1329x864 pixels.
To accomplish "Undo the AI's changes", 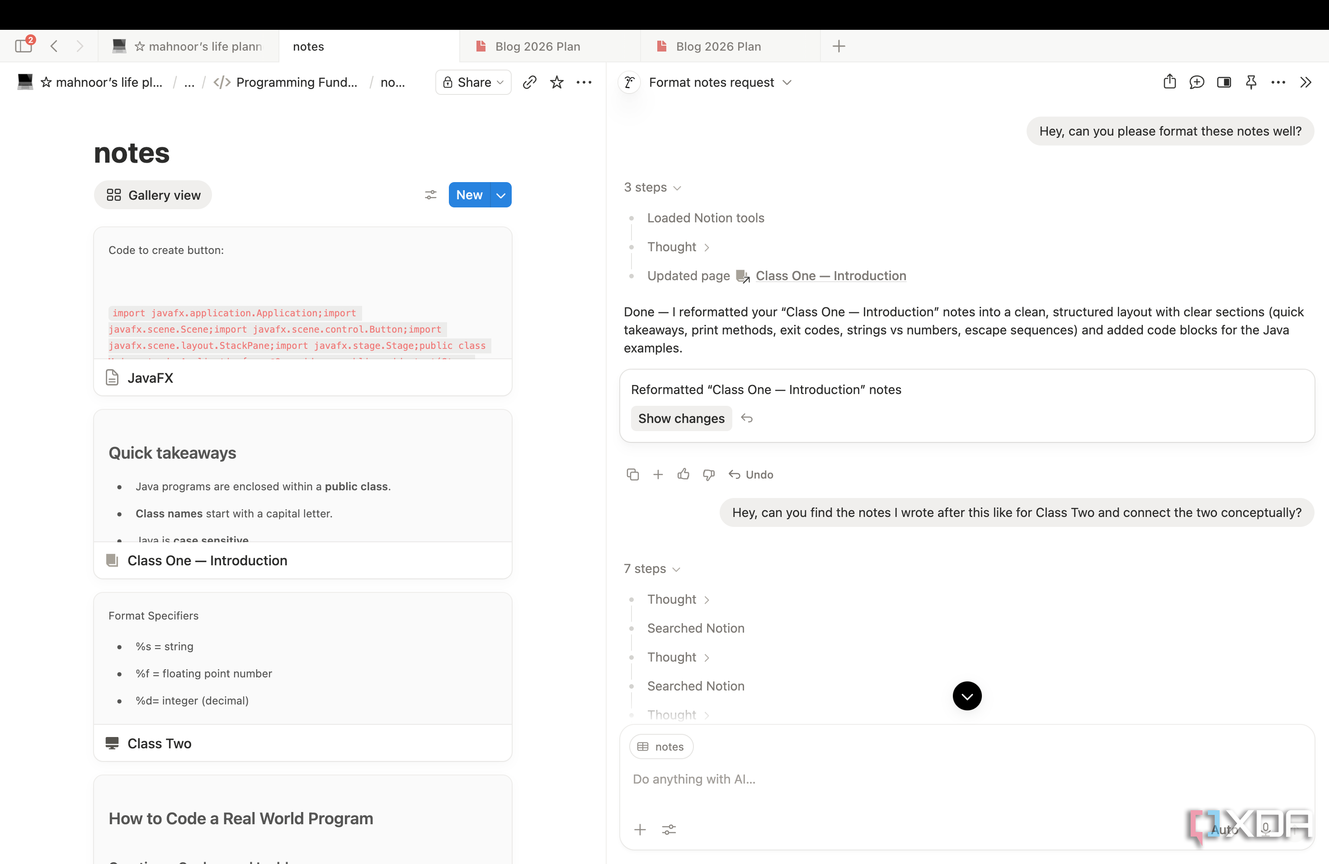I will [750, 474].
